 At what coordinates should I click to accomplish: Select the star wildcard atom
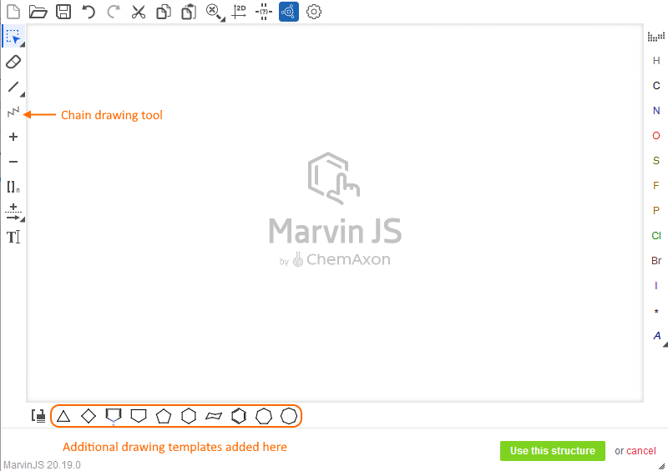point(656,312)
